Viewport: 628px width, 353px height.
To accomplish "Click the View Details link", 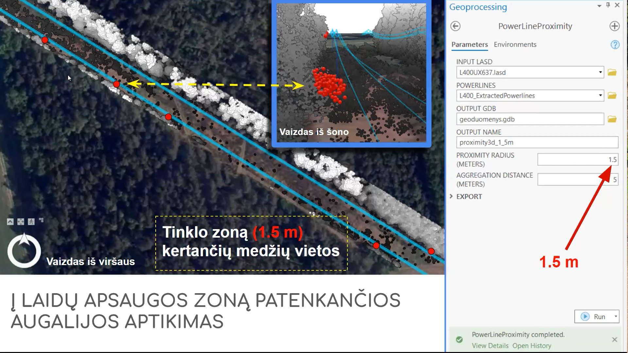I will [x=490, y=345].
